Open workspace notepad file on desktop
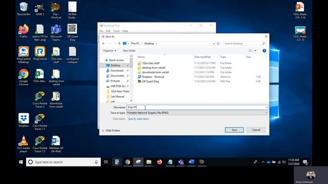328x184 pixels. tap(72, 55)
